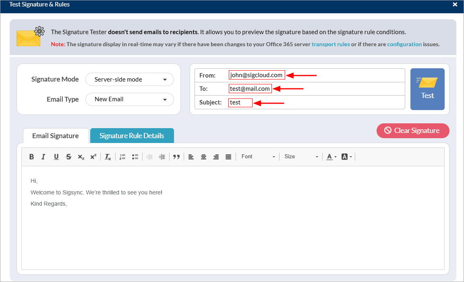Open the Font dropdown
The width and height of the screenshot is (464, 282).
click(258, 157)
